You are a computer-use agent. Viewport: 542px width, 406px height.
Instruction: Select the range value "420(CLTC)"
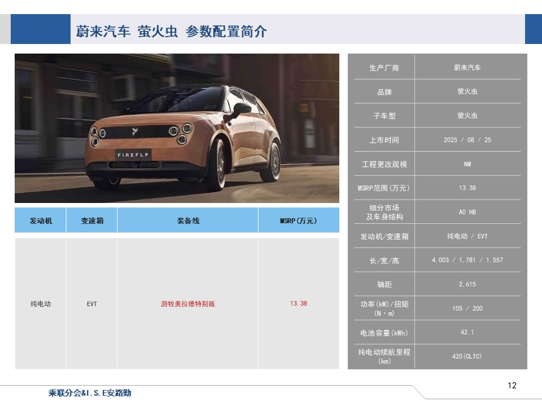[467, 356]
